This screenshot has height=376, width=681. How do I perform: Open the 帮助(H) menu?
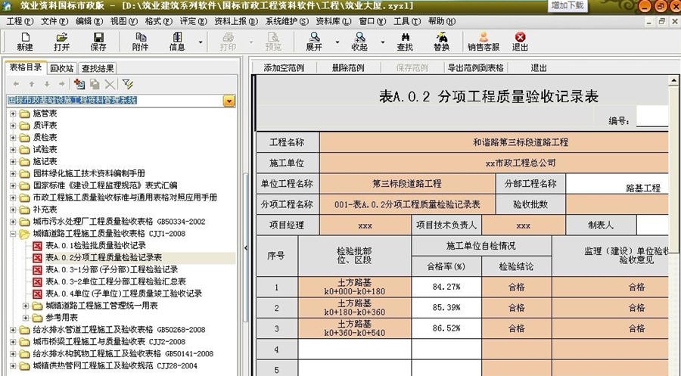tap(442, 21)
